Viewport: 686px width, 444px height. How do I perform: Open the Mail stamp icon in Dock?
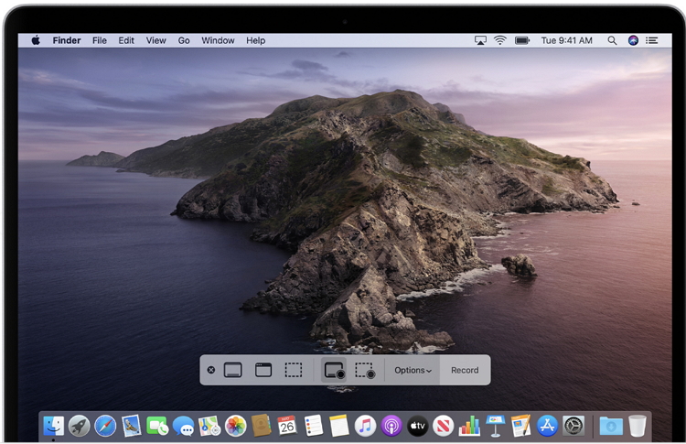click(x=131, y=426)
